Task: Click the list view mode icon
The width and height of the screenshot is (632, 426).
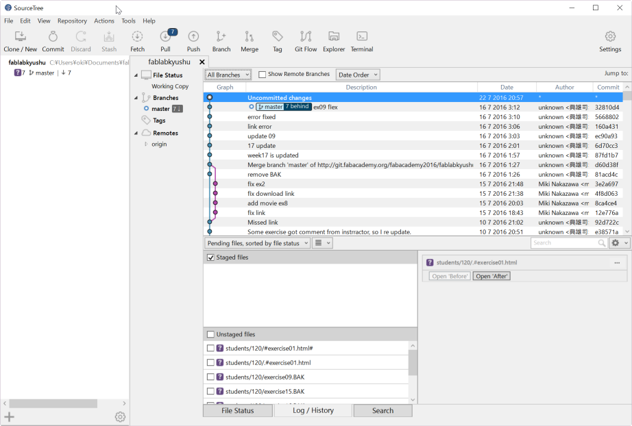Action: 319,243
